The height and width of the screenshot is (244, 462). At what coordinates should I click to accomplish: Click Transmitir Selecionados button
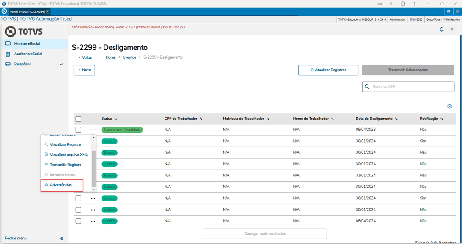point(408,70)
